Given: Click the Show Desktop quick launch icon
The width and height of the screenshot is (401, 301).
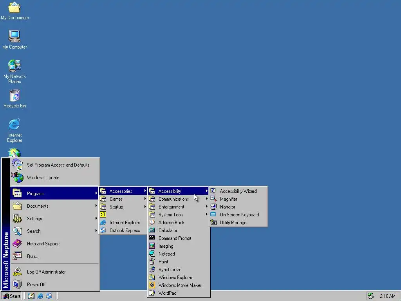Looking at the screenshot, I should tap(31, 296).
